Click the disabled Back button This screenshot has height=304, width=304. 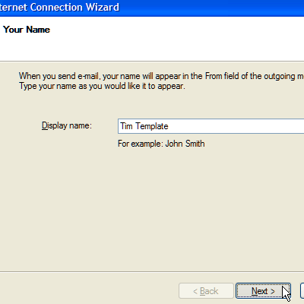coord(206,291)
